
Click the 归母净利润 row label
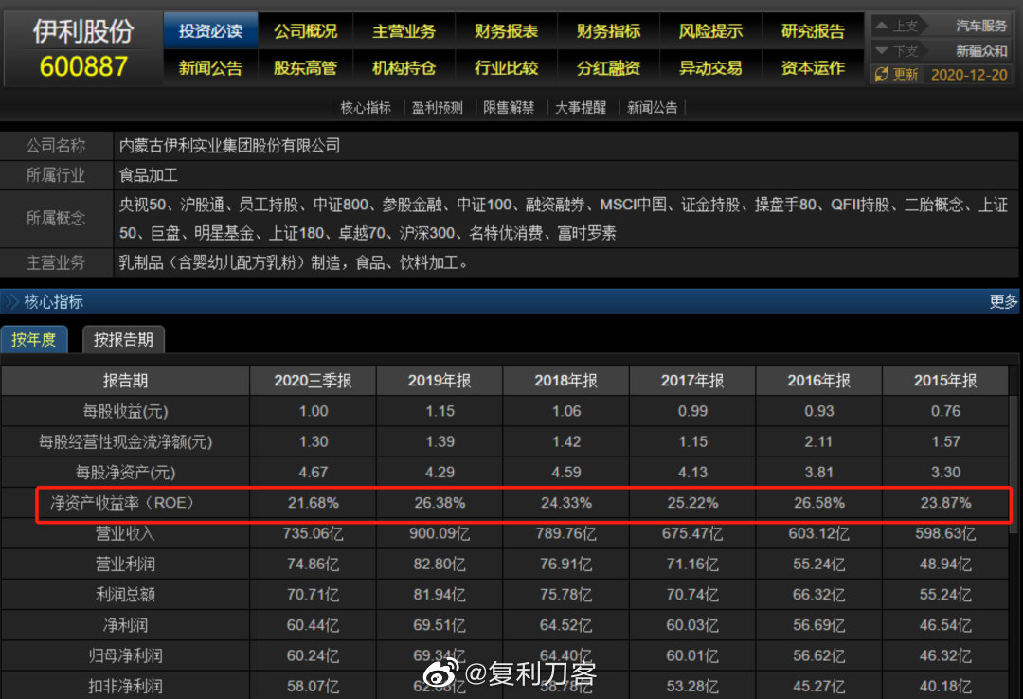click(x=125, y=655)
